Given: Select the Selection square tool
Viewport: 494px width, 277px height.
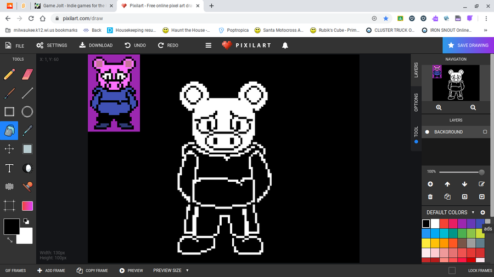Looking at the screenshot, I should 27,149.
